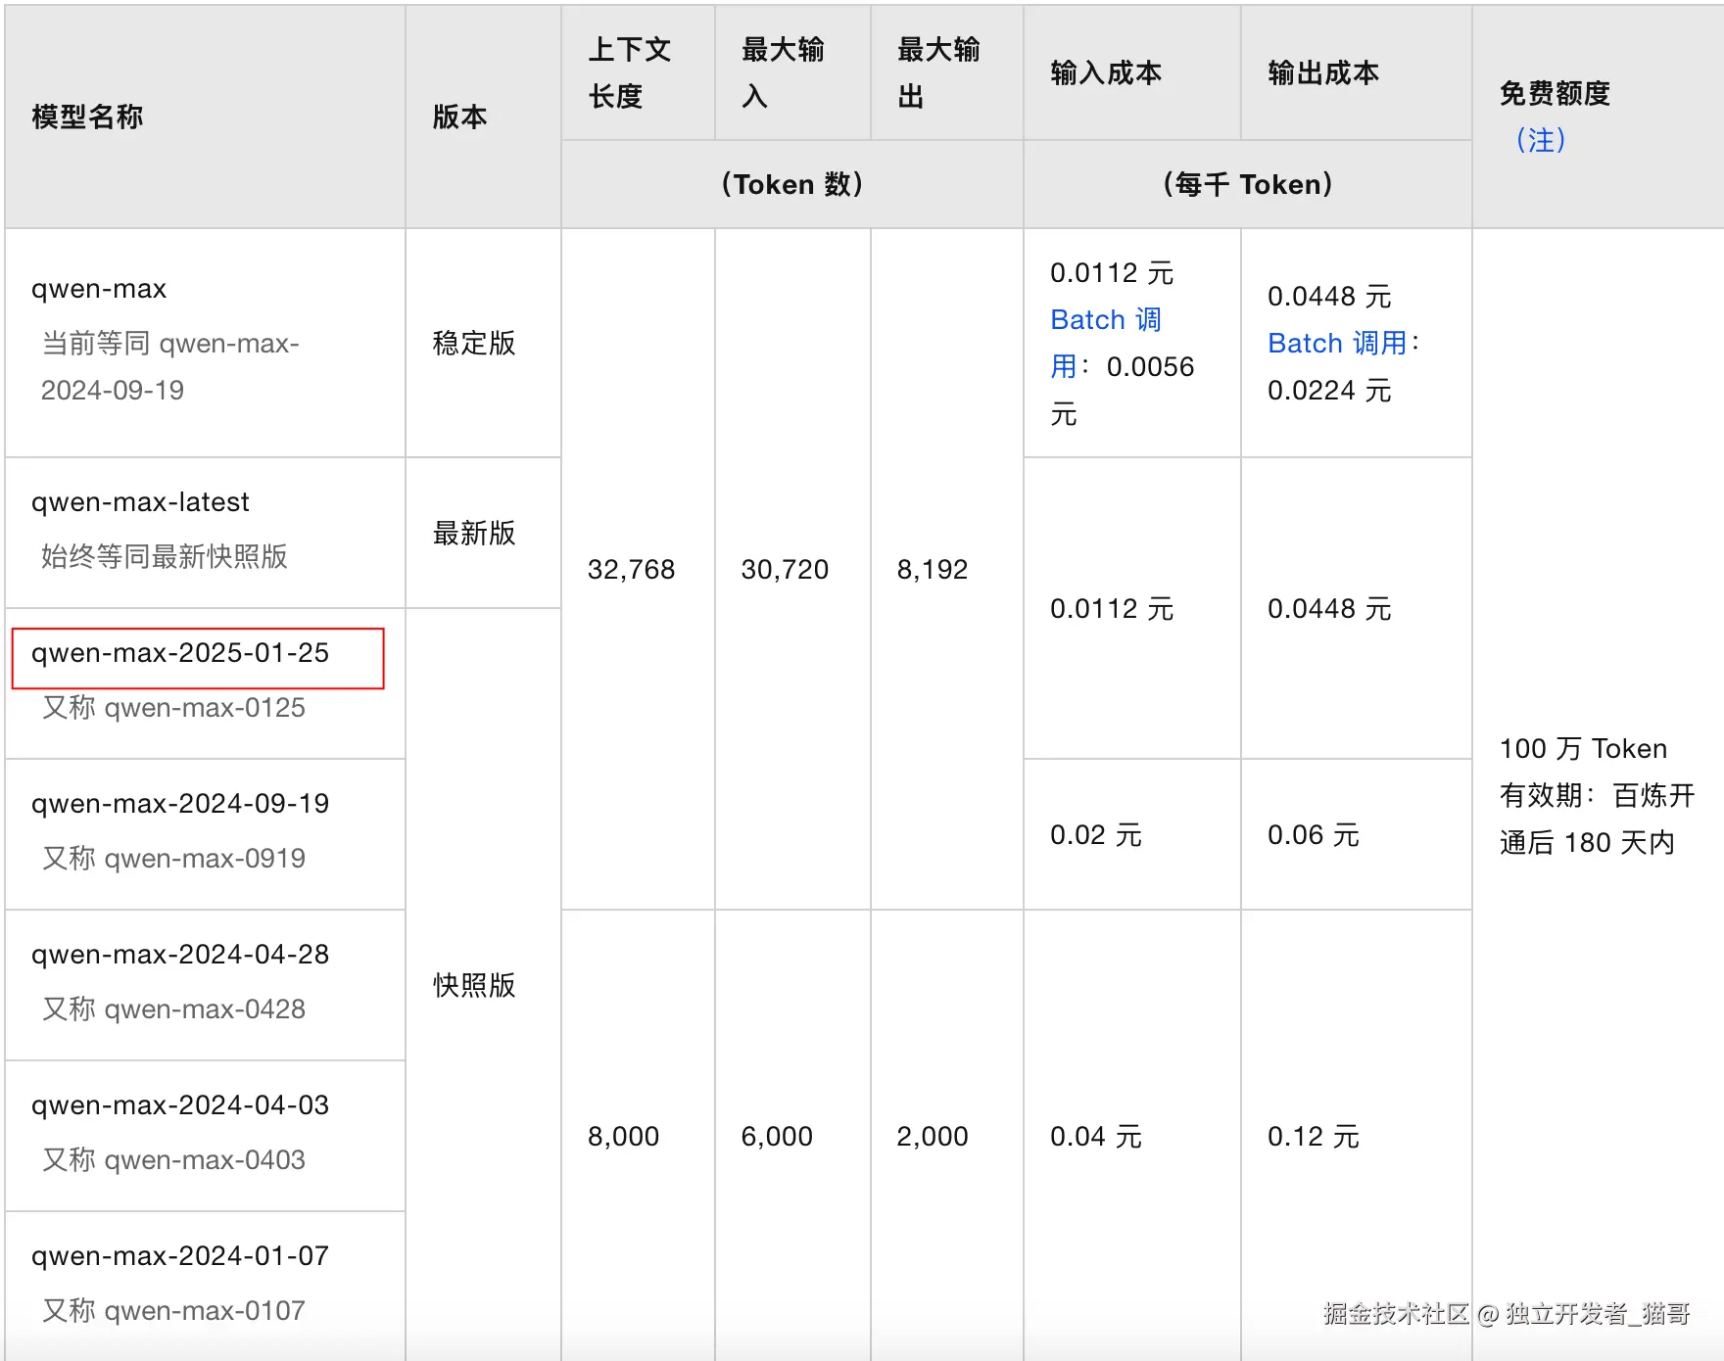Select the qwen-max-2024-04-28 model name
Screen dimensions: 1724x1361
(x=180, y=955)
